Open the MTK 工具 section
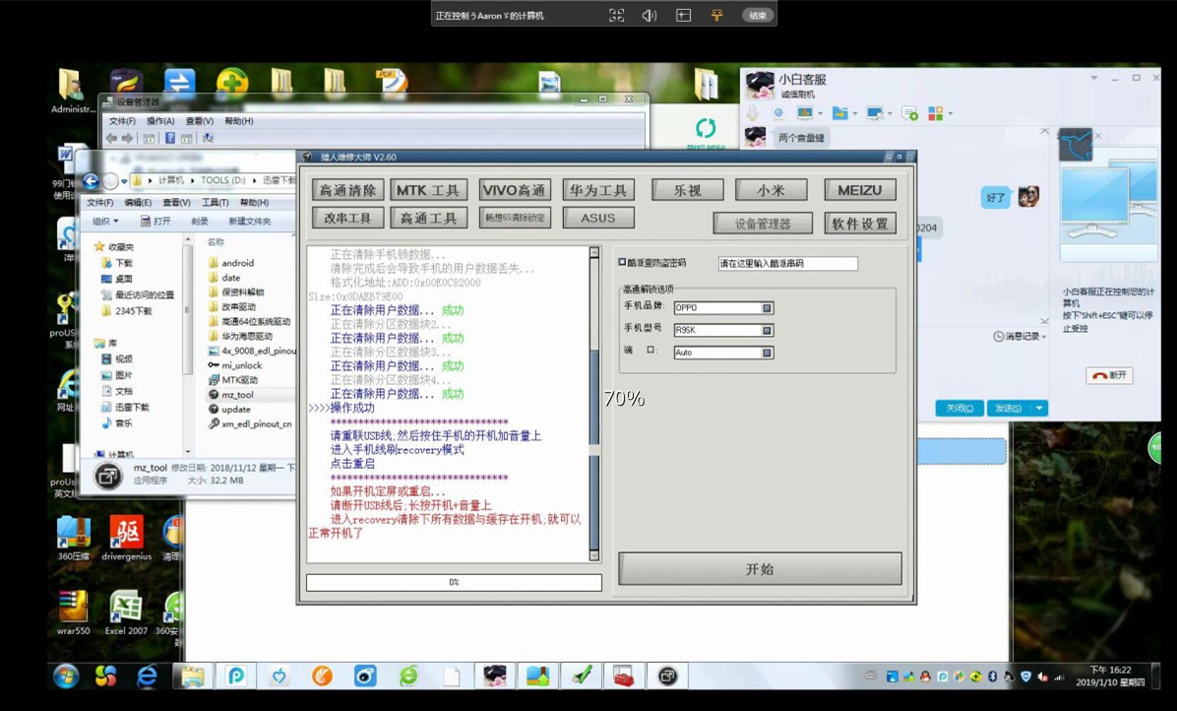The height and width of the screenshot is (711, 1177). coord(428,190)
